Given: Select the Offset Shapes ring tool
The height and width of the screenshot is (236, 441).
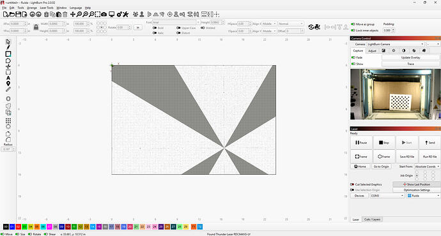Looking at the screenshot, I should point(8,99).
